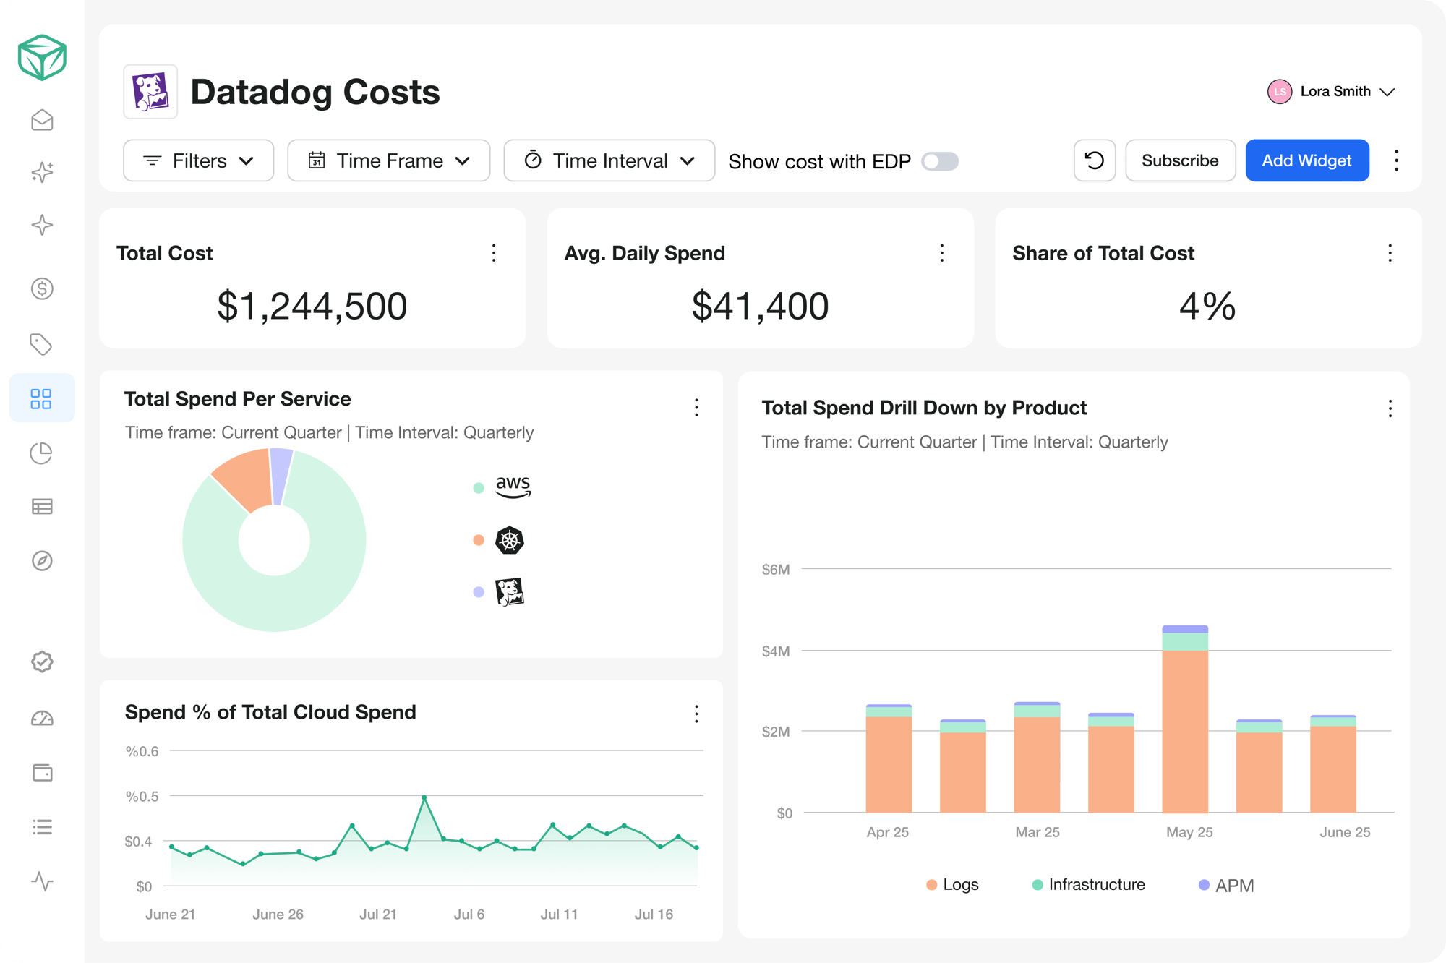Viewport: 1446px width, 963px height.
Task: Click the tallest bar in the product chart
Action: tap(1185, 719)
